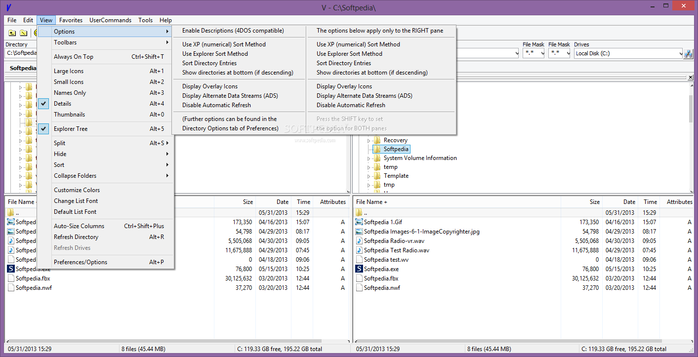Open the Tools menu
The height and width of the screenshot is (357, 698).
click(x=146, y=20)
